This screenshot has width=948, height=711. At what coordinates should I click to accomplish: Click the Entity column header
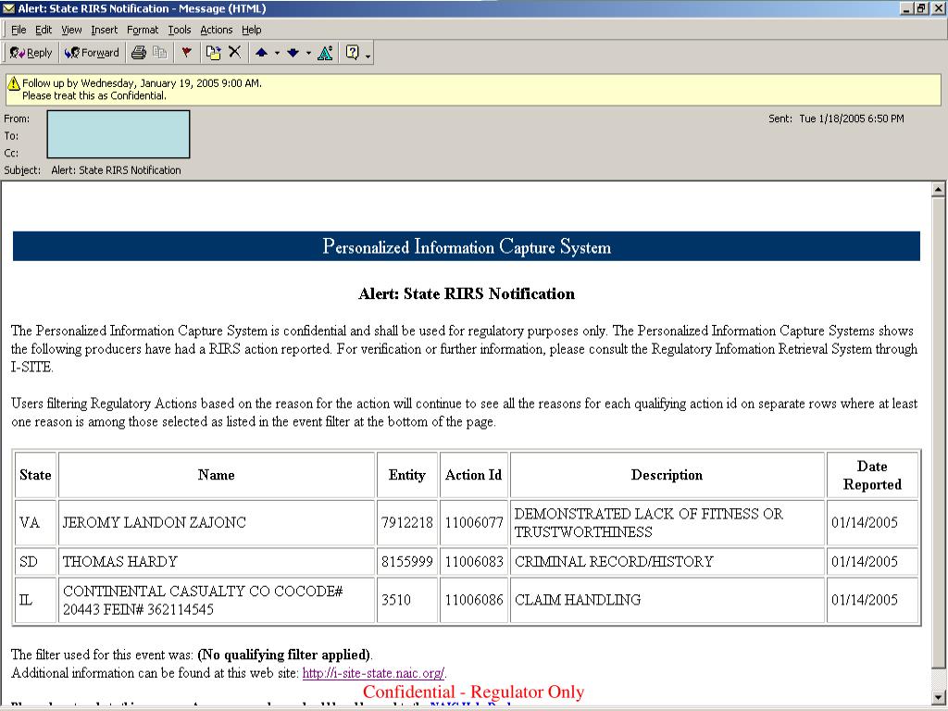[407, 475]
